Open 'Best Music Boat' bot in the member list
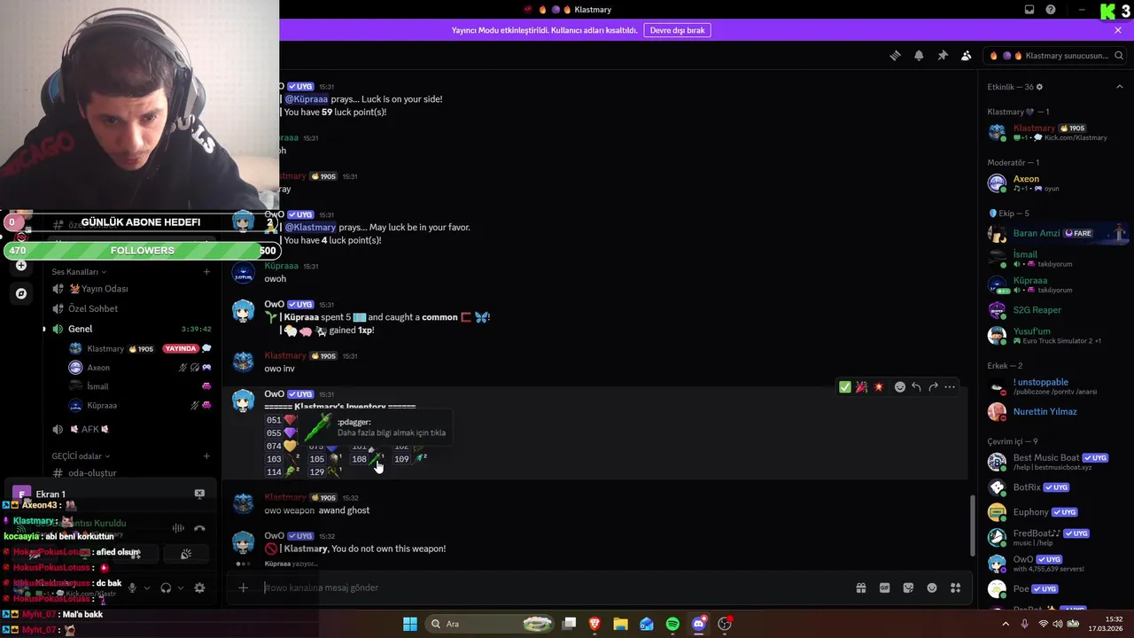The width and height of the screenshot is (1134, 638). 1054,462
